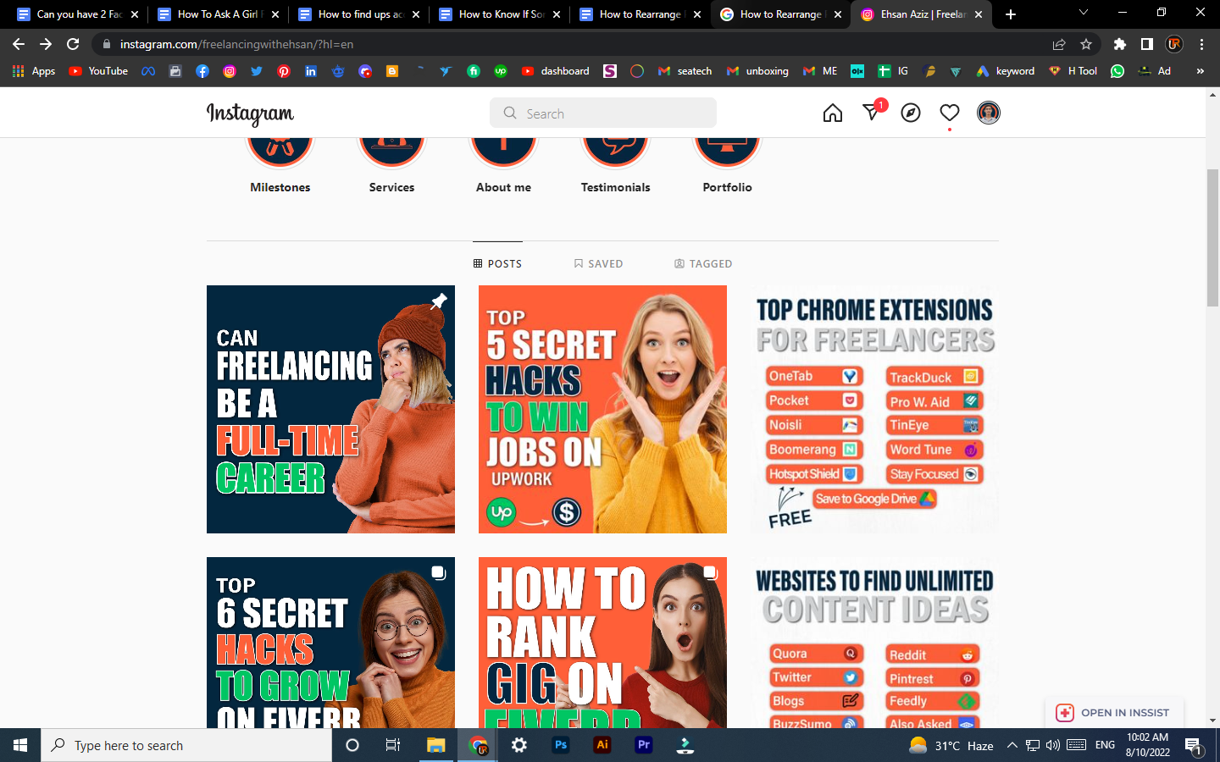Open Instagram home feed icon
Image resolution: width=1220 pixels, height=762 pixels.
[833, 113]
